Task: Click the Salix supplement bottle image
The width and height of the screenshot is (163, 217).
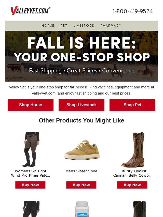Action: tap(82, 209)
